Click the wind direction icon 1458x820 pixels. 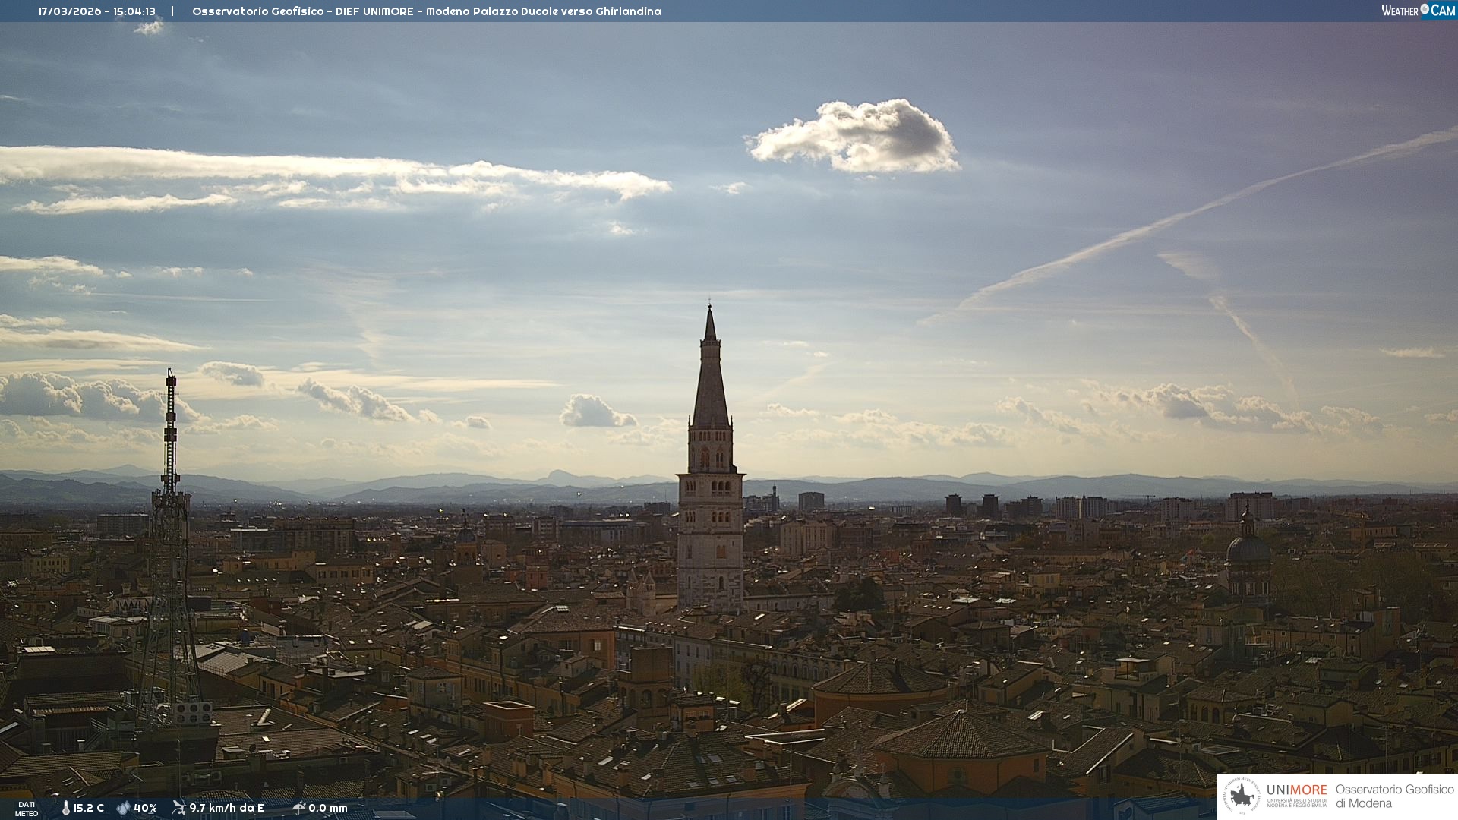point(178,808)
